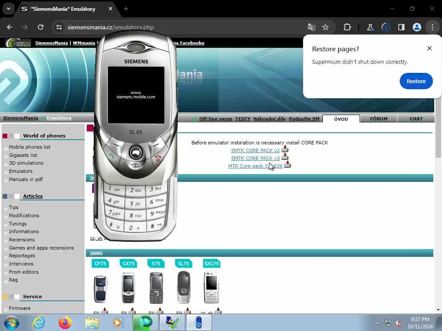Open the TESTY link
The height and width of the screenshot is (331, 442).
pos(243,119)
